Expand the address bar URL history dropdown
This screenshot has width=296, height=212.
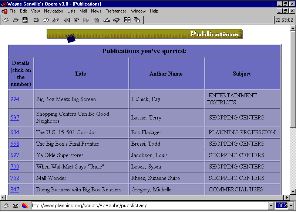(271, 206)
